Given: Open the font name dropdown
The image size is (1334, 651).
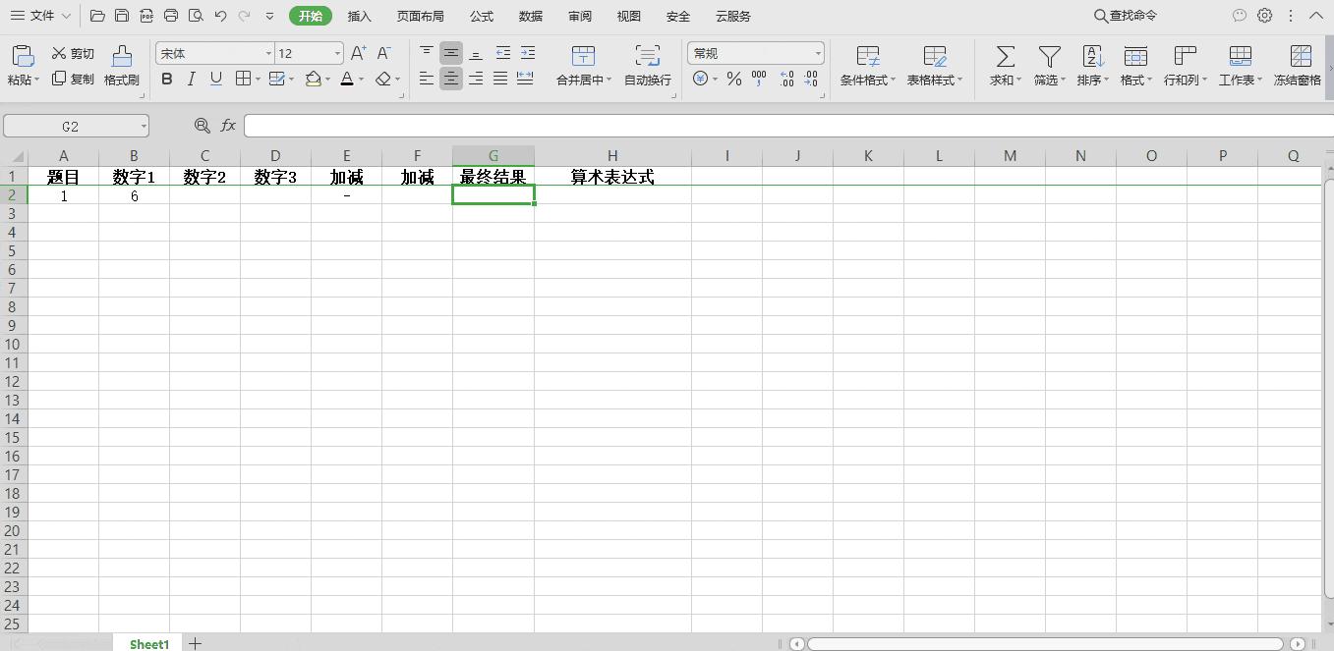Looking at the screenshot, I should 268,53.
